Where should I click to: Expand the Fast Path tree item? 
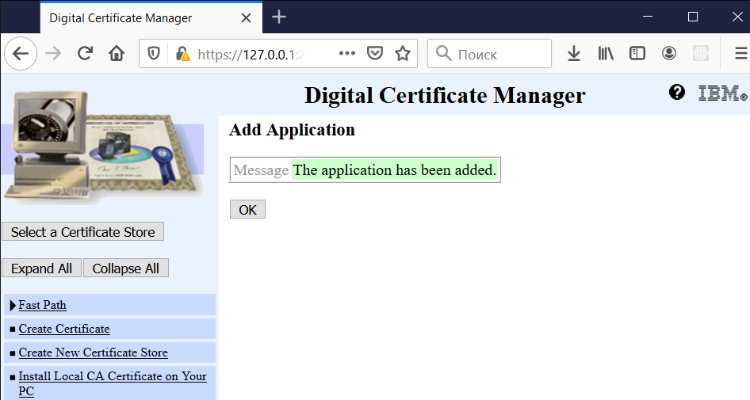[13, 306]
